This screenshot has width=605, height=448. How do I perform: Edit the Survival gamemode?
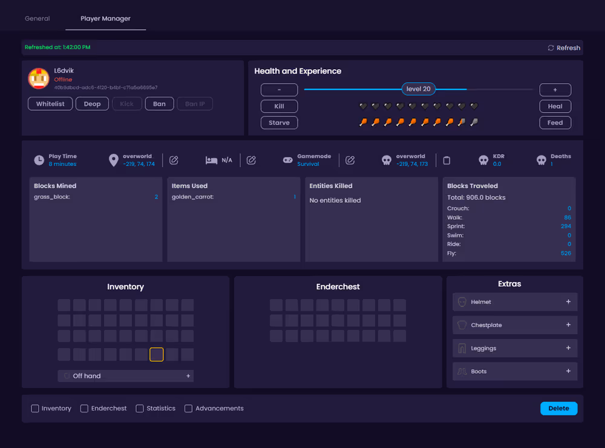(x=350, y=160)
